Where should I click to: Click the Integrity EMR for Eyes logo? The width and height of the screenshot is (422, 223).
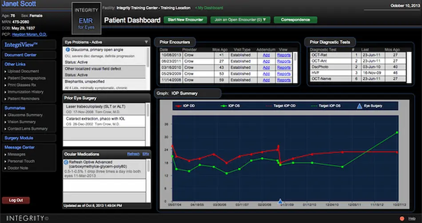[x=86, y=18]
